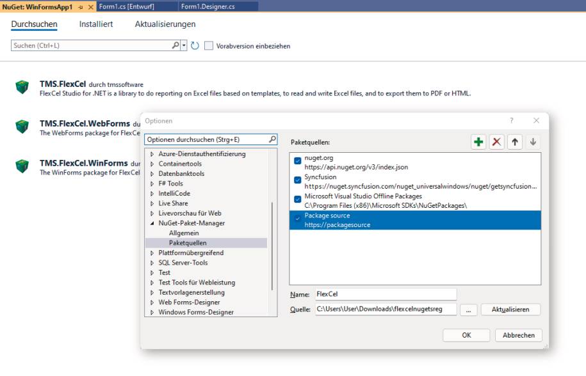Image resolution: width=586 pixels, height=376 pixels.
Task: Expand the Containertools node
Action: pyautogui.click(x=152, y=164)
